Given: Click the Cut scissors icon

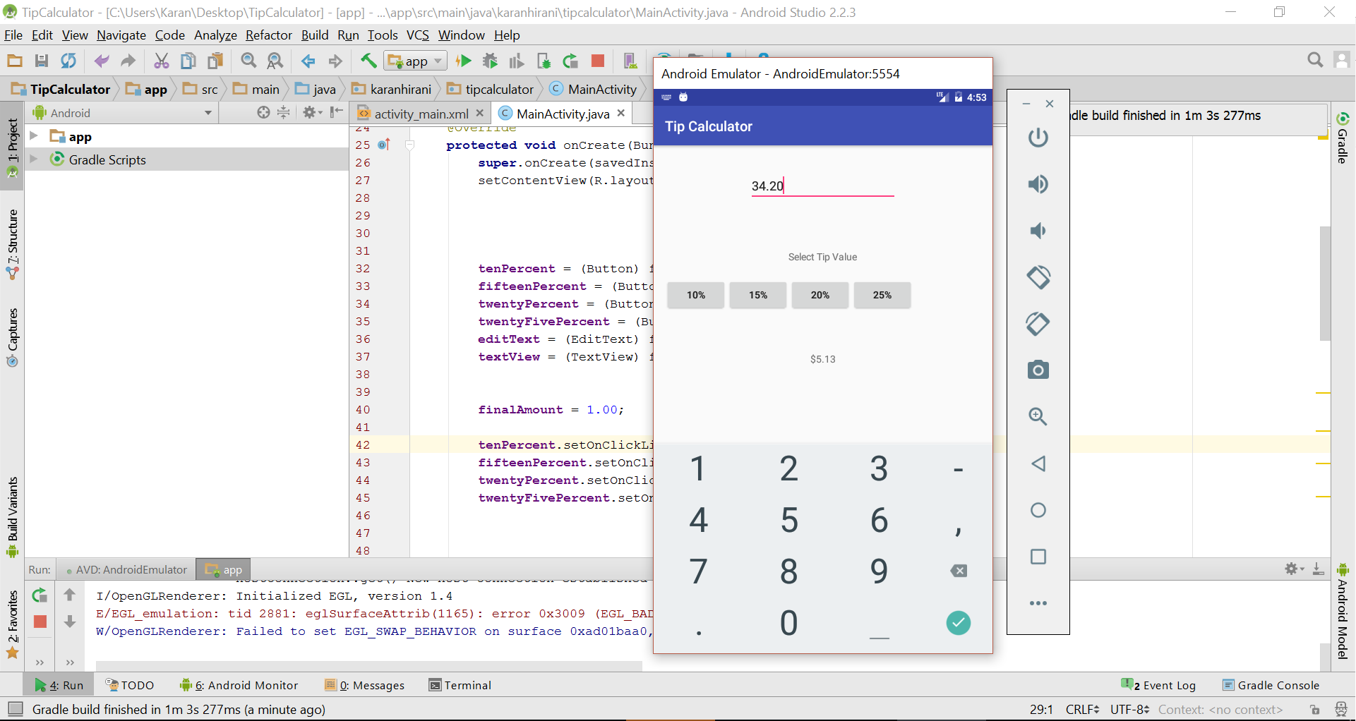Looking at the screenshot, I should [162, 61].
